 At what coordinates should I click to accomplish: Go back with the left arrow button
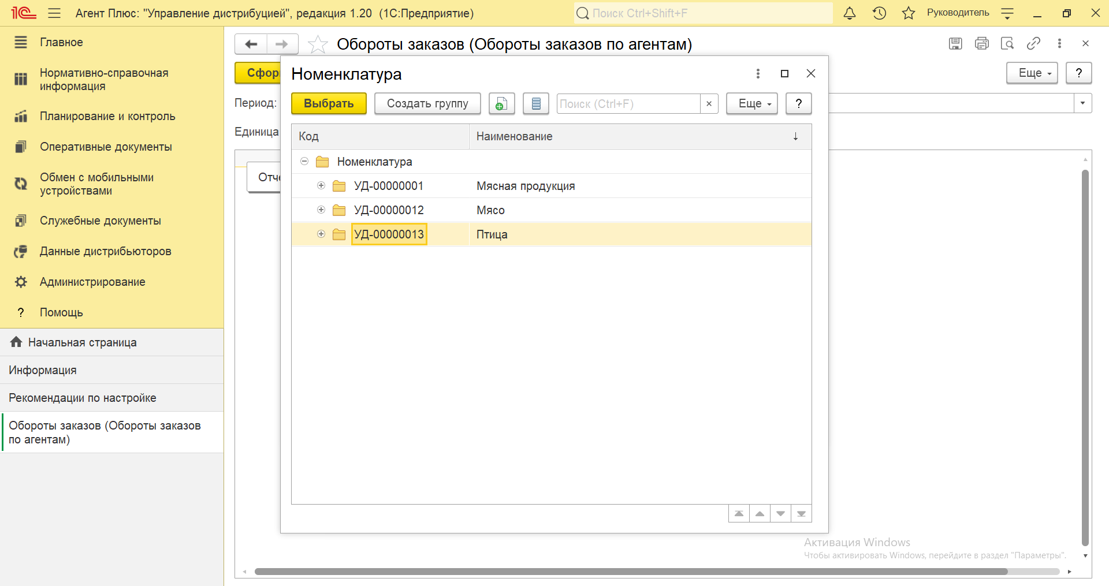click(251, 44)
